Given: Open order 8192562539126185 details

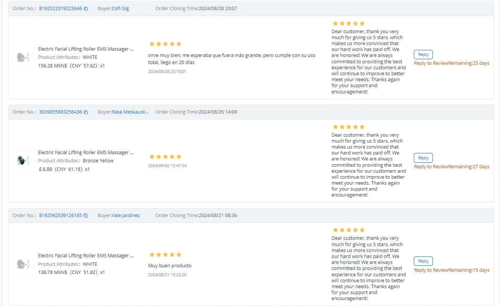Looking at the screenshot, I should point(60,216).
